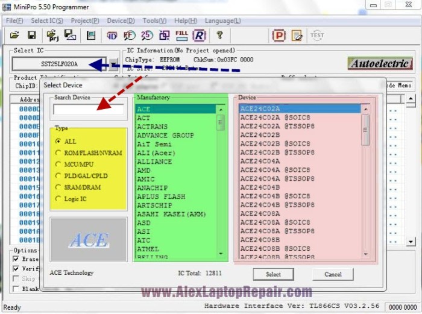
Task: Select the ROM/FLASH/NVRAM type radio button
Action: (58, 153)
